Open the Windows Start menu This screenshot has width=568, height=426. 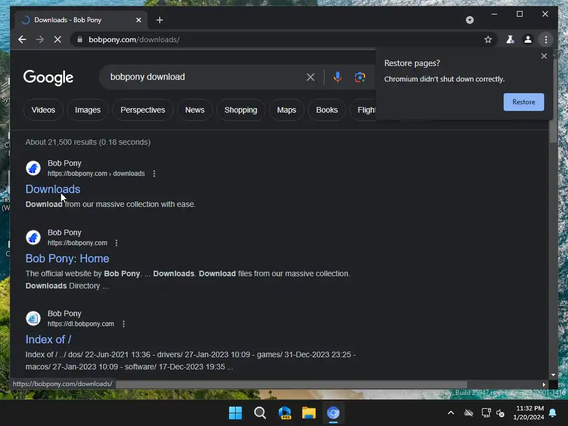(235, 413)
